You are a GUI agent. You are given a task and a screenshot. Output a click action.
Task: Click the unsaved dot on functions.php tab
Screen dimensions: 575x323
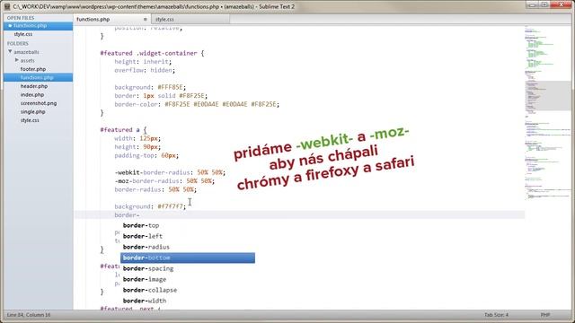[x=146, y=19]
